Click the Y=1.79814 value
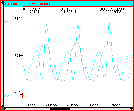Viewport: 134px width, 111px height. pos(68,12)
